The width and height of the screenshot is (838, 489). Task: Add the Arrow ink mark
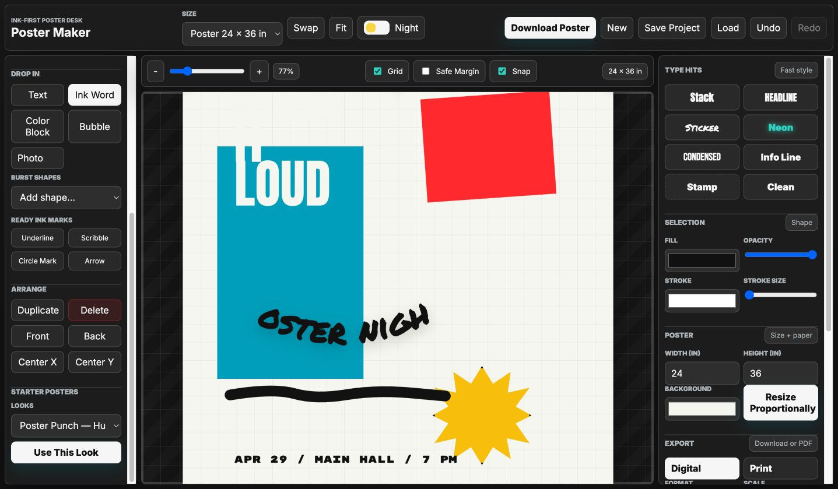point(94,261)
